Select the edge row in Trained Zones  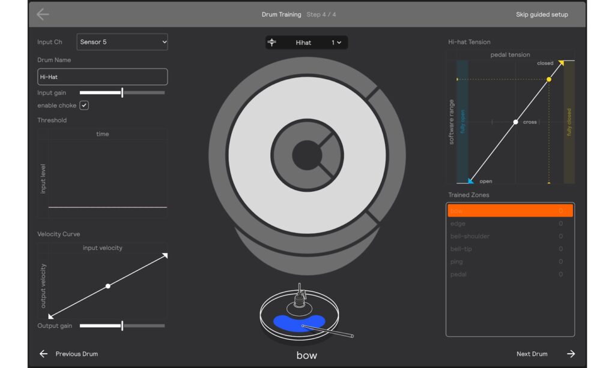pos(510,224)
